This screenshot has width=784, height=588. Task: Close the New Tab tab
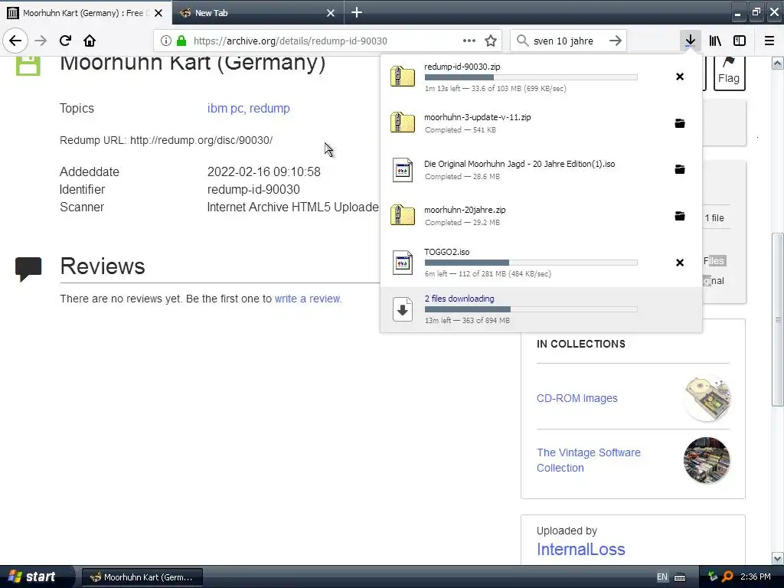click(331, 13)
